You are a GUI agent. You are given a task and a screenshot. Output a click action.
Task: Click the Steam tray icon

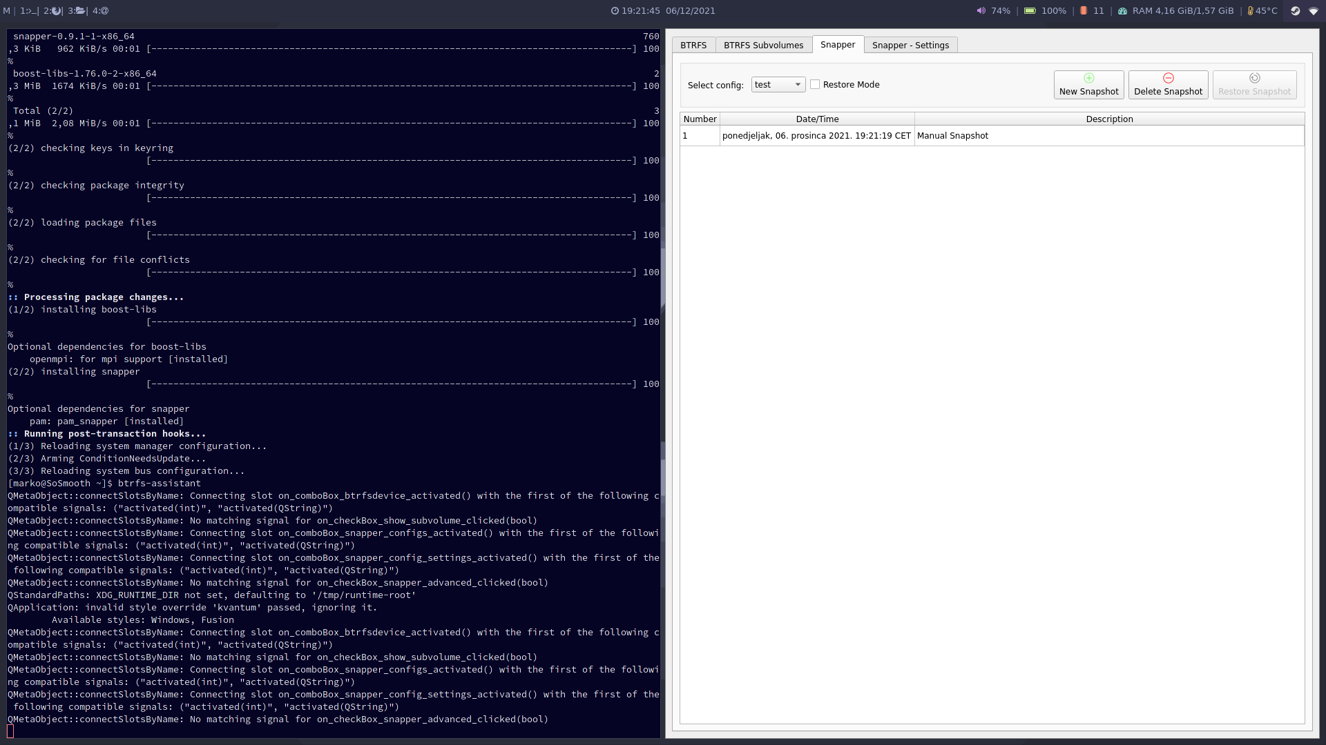pos(1295,11)
